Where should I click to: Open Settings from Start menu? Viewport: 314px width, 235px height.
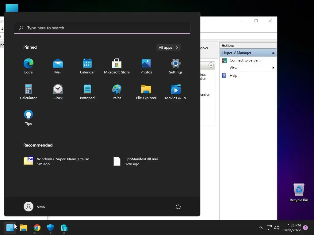(176, 66)
